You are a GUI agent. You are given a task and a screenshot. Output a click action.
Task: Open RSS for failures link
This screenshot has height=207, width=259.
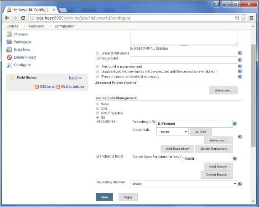[x=73, y=86]
